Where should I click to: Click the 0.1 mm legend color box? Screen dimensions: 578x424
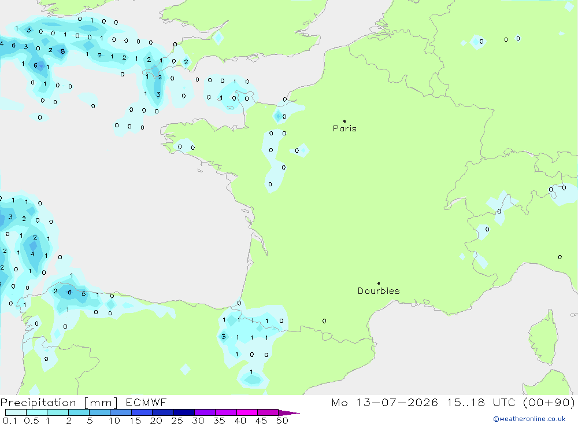tap(16, 412)
